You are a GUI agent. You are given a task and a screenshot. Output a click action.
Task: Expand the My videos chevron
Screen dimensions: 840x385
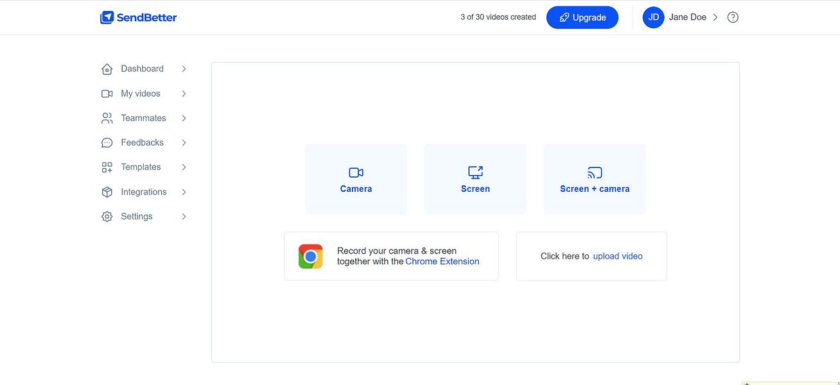pyautogui.click(x=184, y=94)
